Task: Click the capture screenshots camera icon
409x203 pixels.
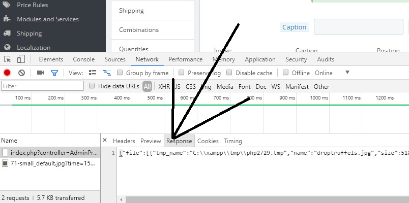Action: click(40, 73)
